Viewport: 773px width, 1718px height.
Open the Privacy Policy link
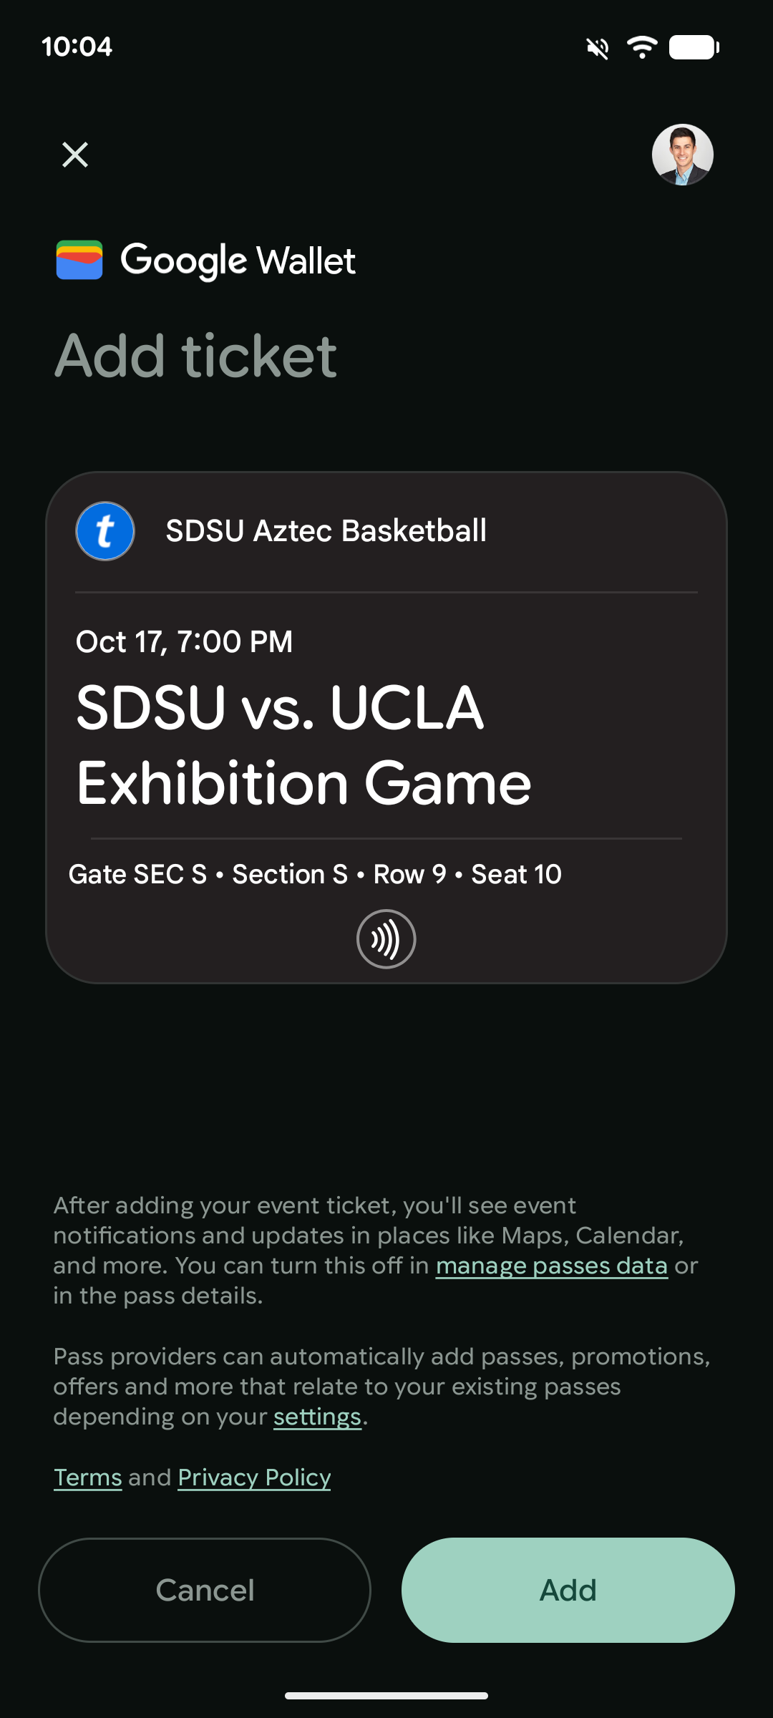pos(254,1477)
